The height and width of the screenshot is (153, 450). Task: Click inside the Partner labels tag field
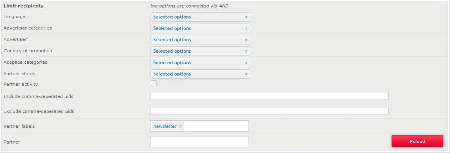(217, 126)
